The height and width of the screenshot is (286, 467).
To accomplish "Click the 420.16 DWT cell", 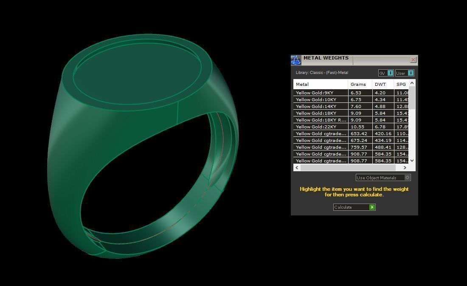I will pyautogui.click(x=383, y=133).
